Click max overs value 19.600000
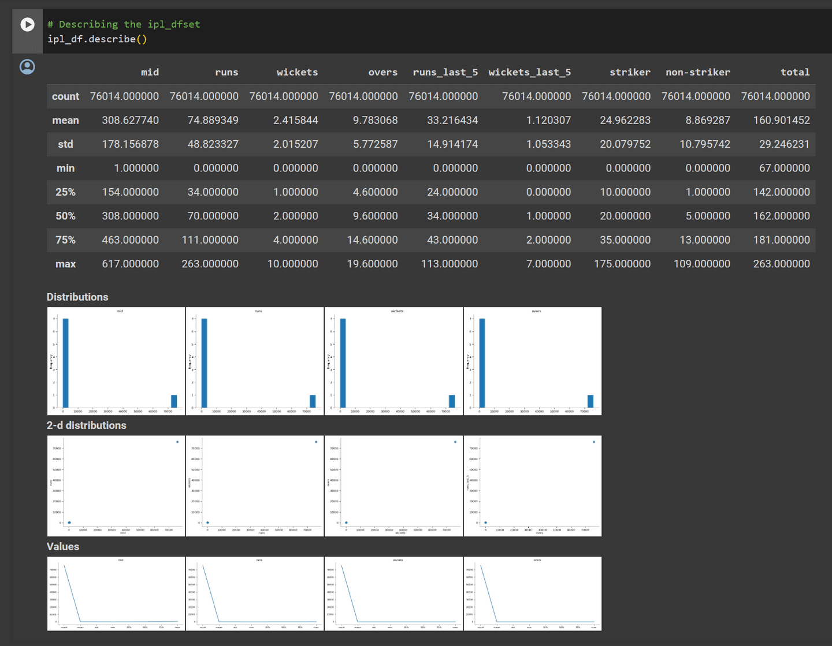This screenshot has height=646, width=832. 372,264
